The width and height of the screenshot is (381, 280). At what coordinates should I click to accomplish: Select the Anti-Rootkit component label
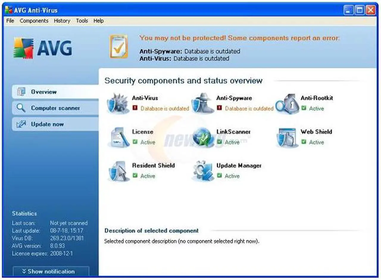(317, 98)
